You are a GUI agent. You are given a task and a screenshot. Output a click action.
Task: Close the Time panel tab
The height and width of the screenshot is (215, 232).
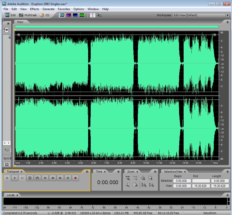[x=105, y=172]
